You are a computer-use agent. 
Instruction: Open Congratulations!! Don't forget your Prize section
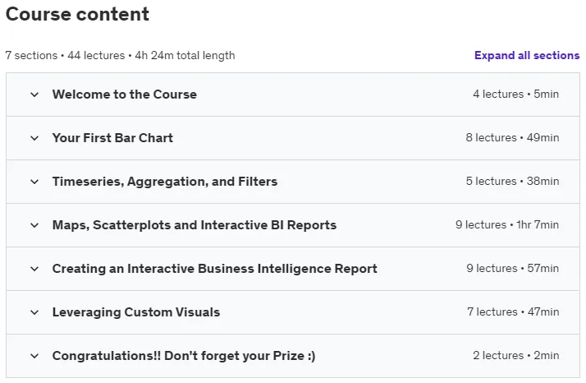tap(184, 356)
